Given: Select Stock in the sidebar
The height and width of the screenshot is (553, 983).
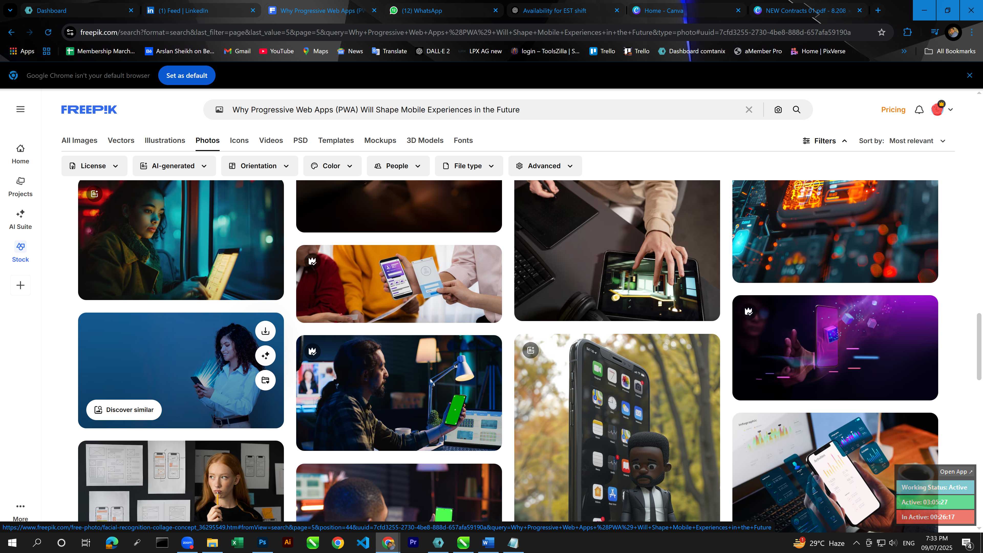Looking at the screenshot, I should click(20, 252).
